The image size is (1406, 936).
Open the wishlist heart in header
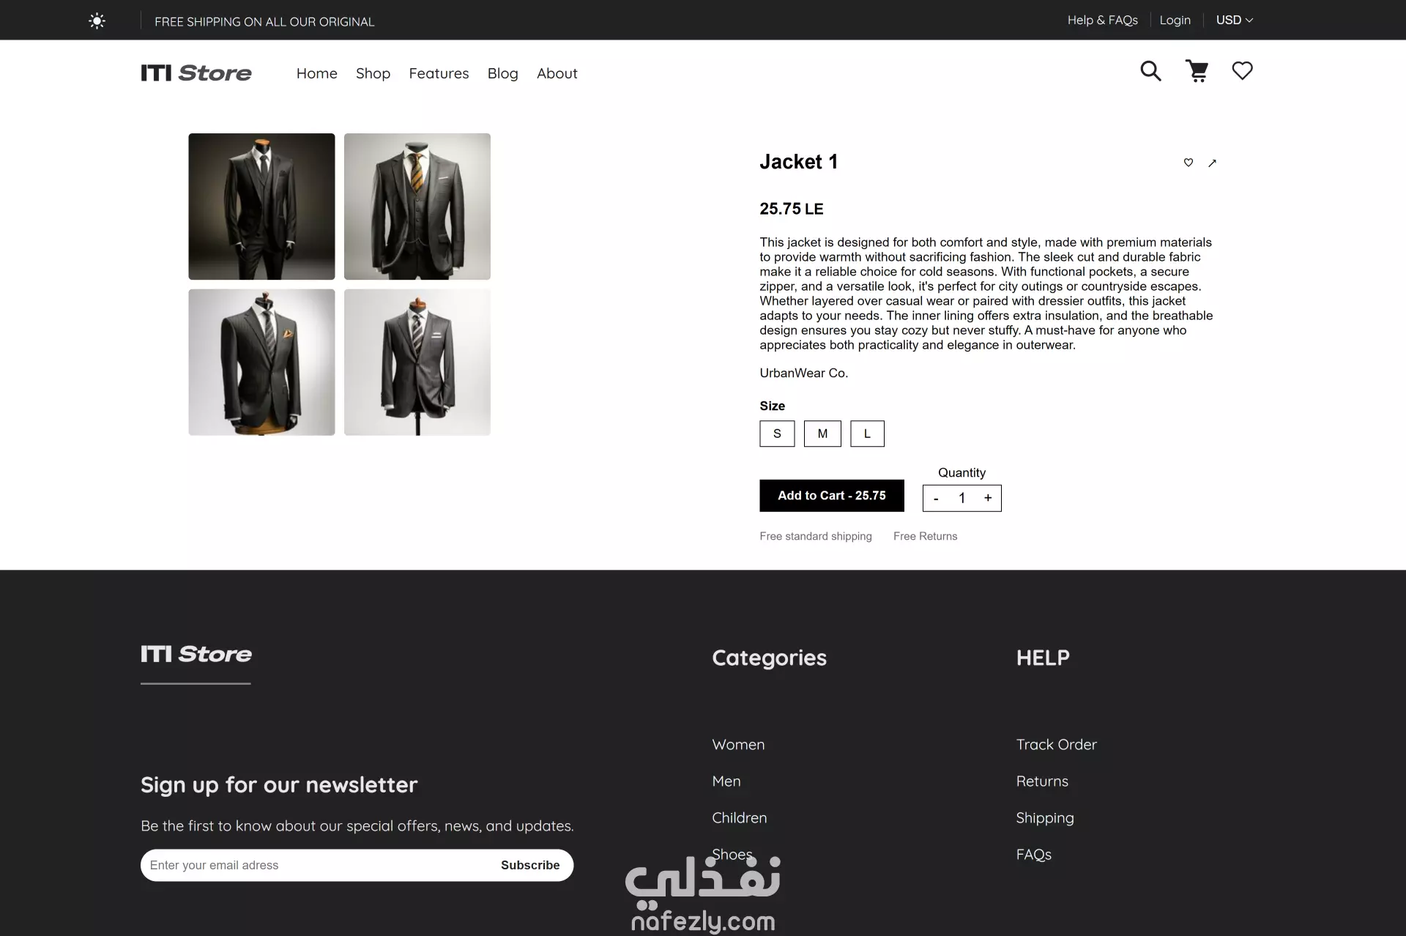click(1242, 71)
